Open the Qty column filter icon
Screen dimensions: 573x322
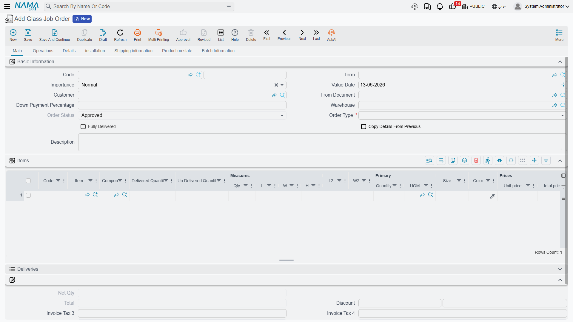click(246, 186)
